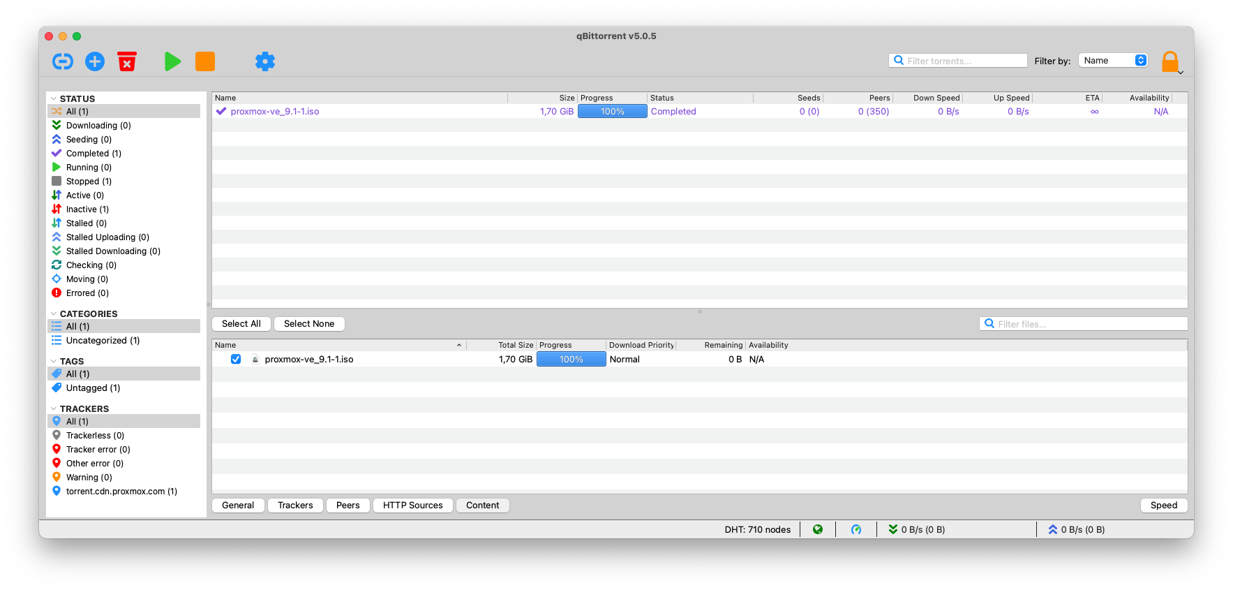Switch to the General tab
The width and height of the screenshot is (1233, 590).
[x=238, y=506]
